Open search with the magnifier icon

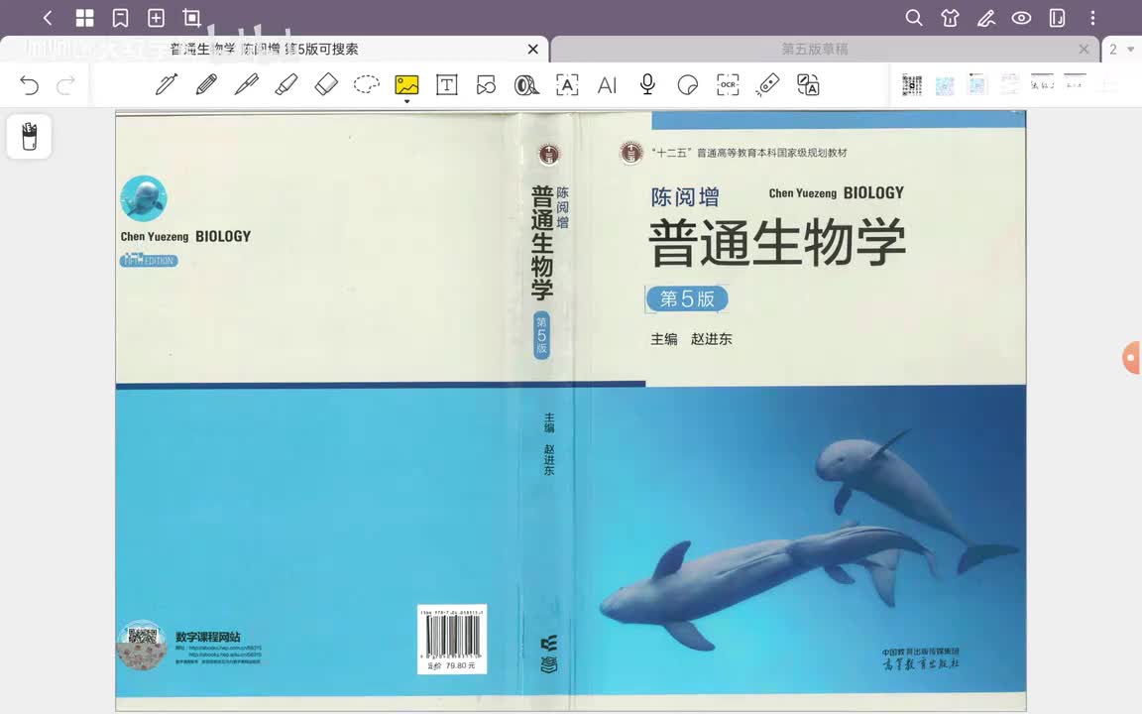pos(914,18)
